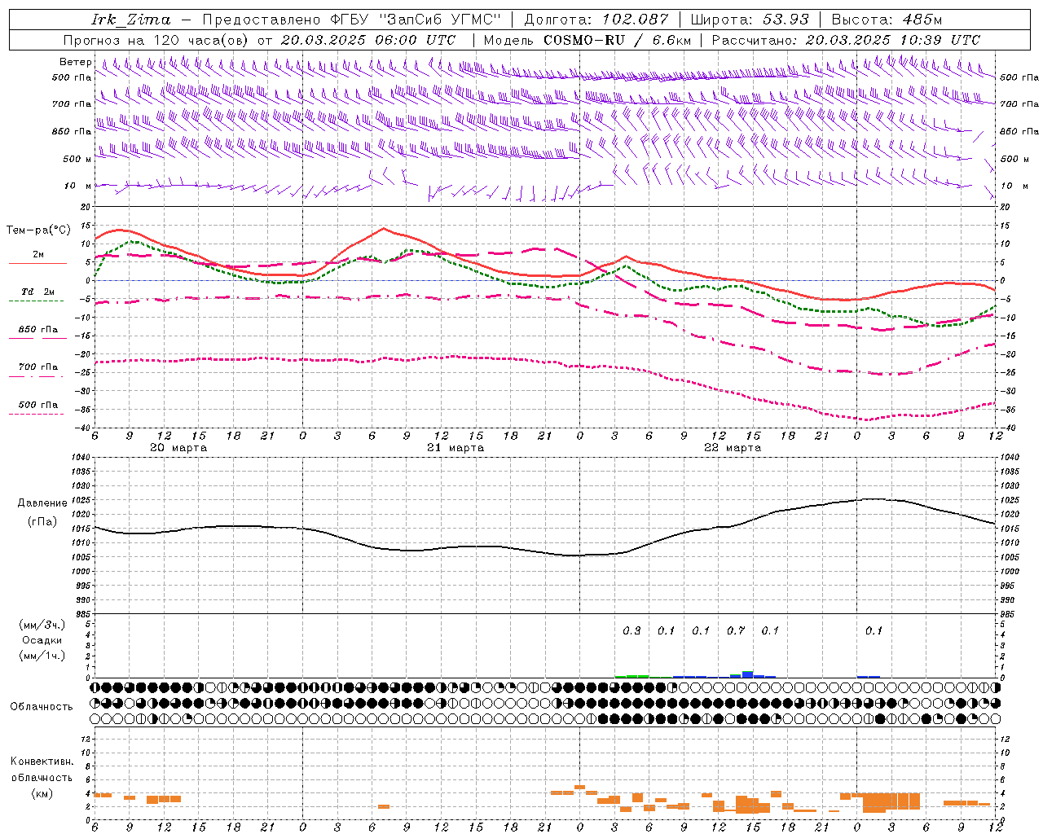Image resolution: width=1043 pixels, height=834 pixels.
Task: Click the "10 м" wind level label on left
Action: click(x=78, y=186)
